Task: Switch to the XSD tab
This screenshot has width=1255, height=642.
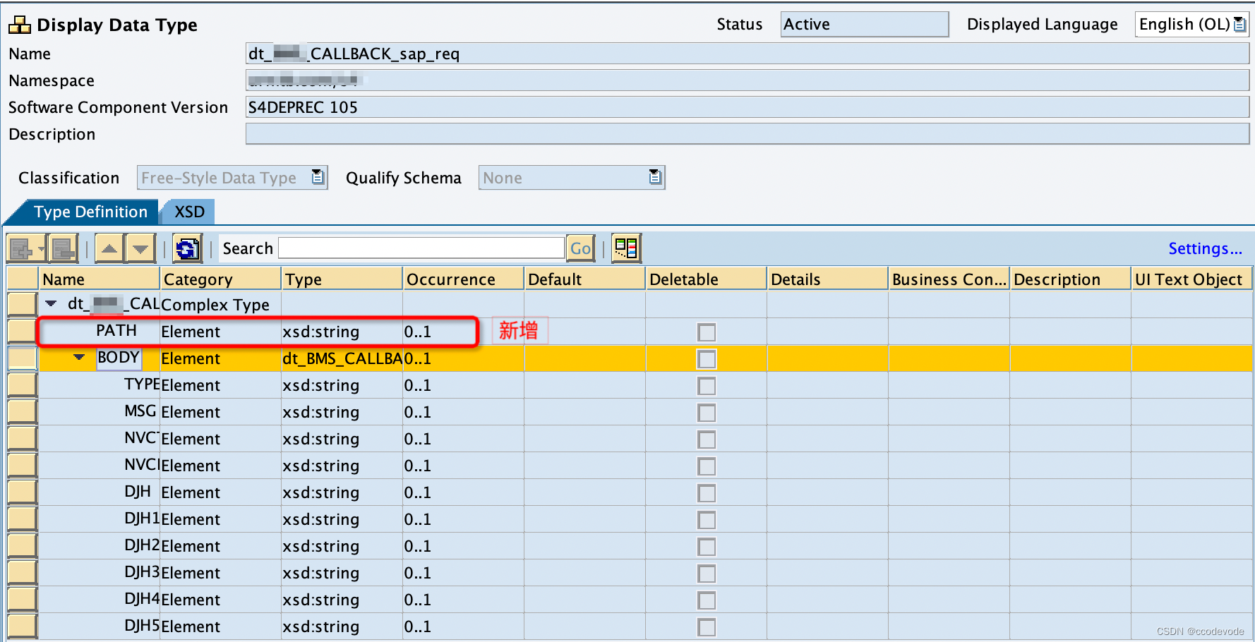Action: tap(187, 211)
